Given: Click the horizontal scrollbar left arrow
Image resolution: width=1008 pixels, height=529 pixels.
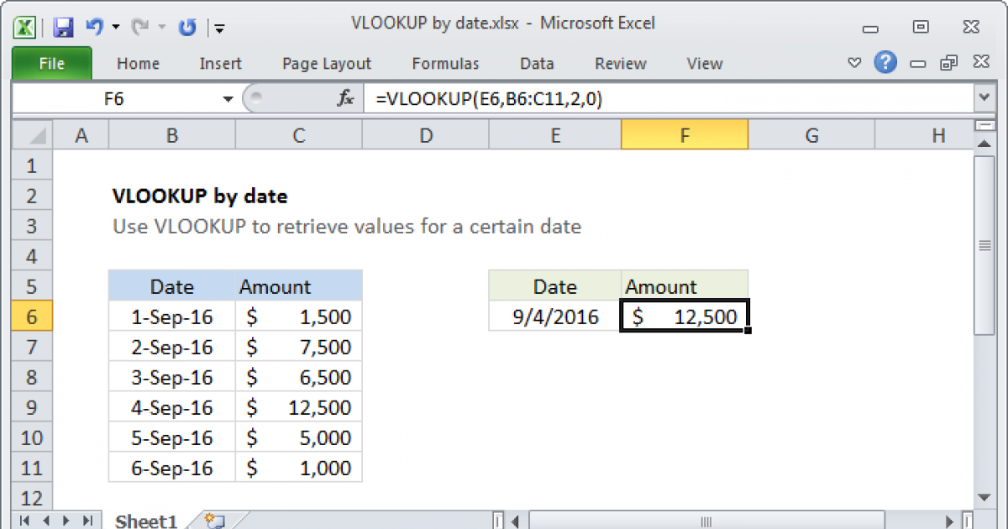Looking at the screenshot, I should pyautogui.click(x=515, y=521).
